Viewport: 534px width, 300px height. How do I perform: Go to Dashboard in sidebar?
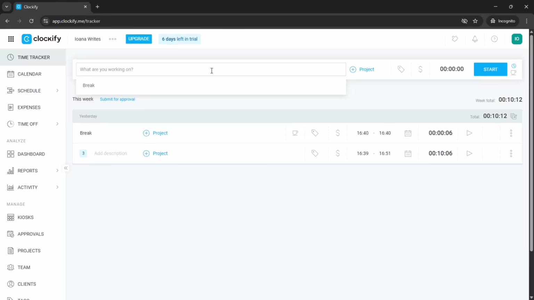(31, 154)
